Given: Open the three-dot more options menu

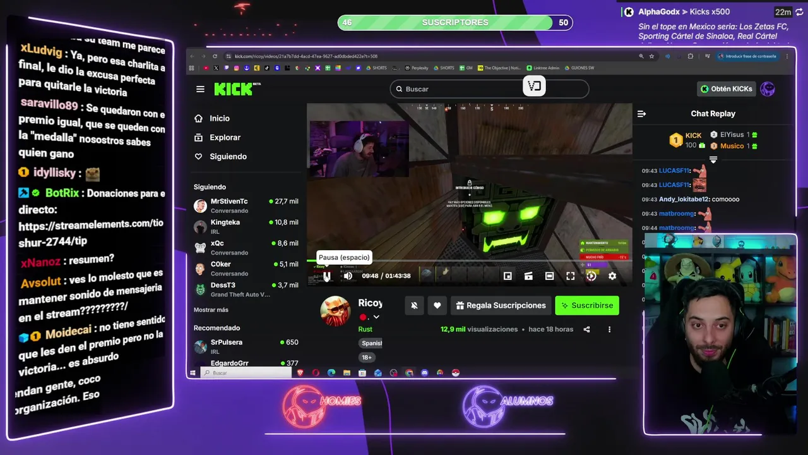Looking at the screenshot, I should point(609,329).
